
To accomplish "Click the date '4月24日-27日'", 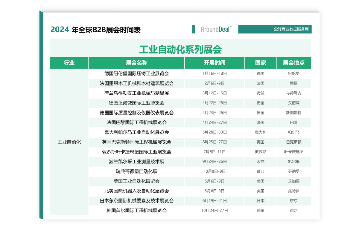I will tap(215, 122).
